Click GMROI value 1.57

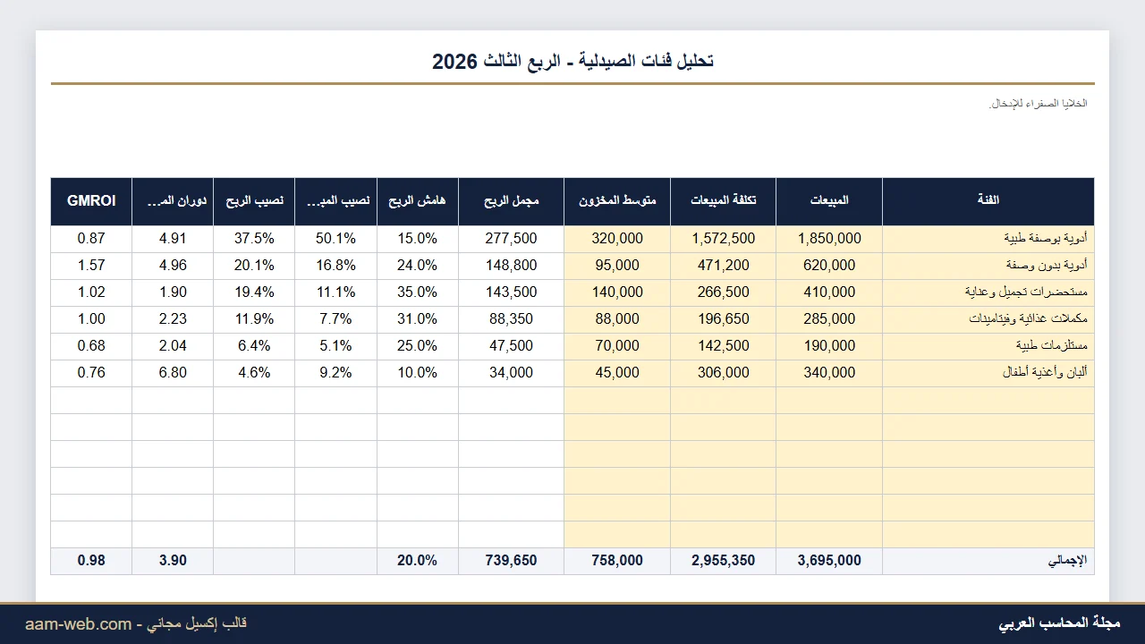pyautogui.click(x=91, y=266)
